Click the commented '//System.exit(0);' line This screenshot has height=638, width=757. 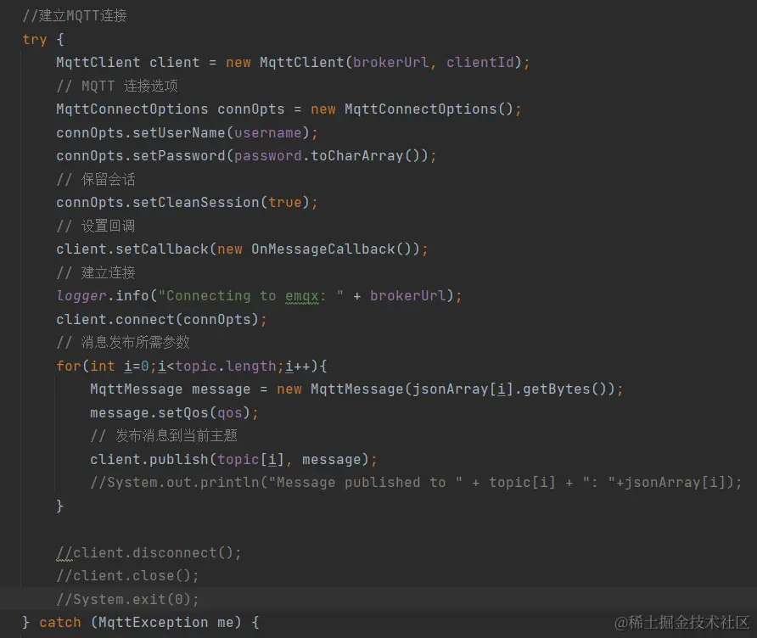(127, 599)
